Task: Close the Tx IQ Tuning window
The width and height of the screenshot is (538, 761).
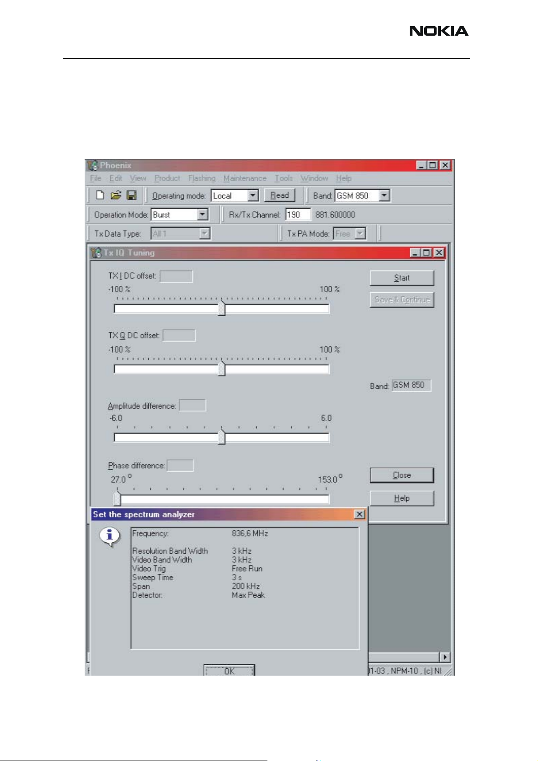Action: click(439, 253)
